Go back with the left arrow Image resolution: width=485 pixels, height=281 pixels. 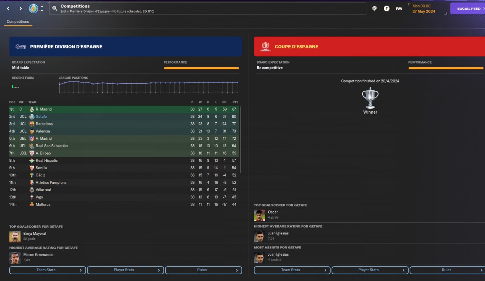[8, 8]
